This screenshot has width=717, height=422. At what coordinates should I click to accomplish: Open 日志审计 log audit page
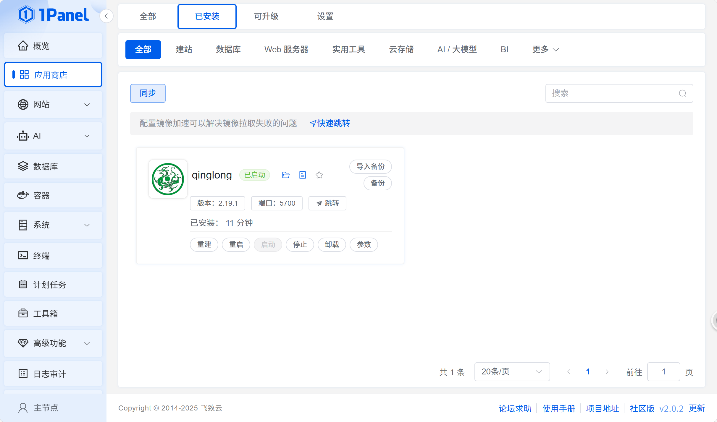tap(53, 374)
